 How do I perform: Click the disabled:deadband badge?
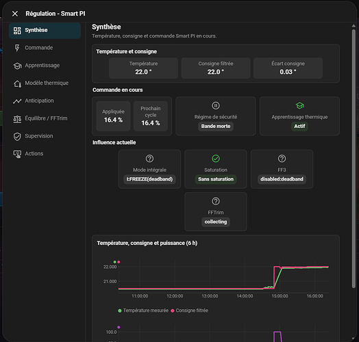coord(282,179)
